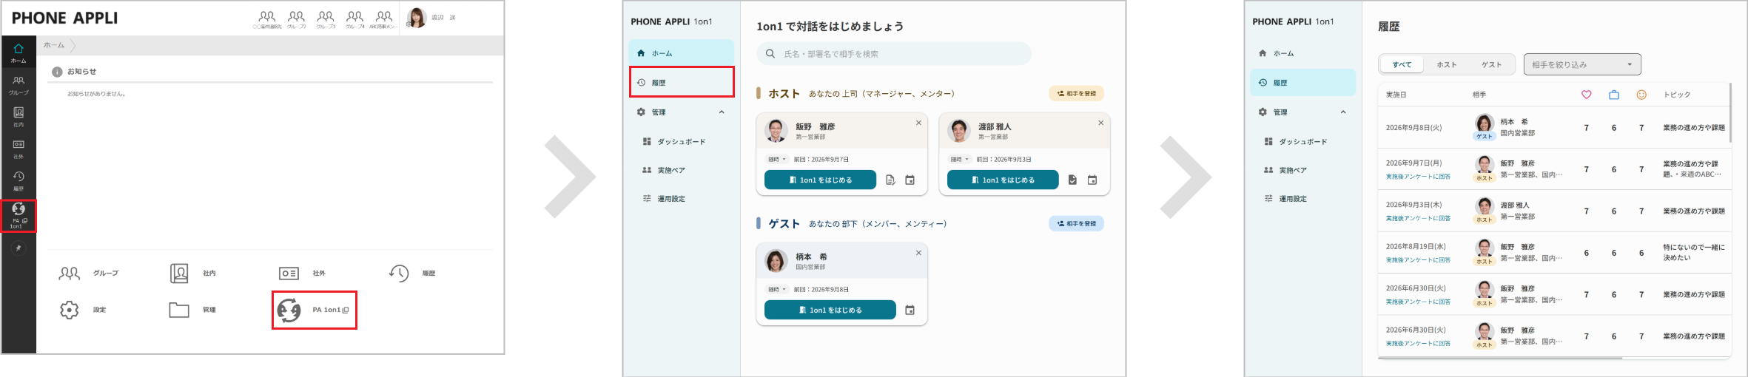Screen dimensions: 1748x377
Task: Click the お知らせ info icon
Action: coord(57,72)
